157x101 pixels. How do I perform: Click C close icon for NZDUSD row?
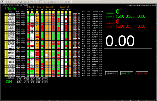79,69
